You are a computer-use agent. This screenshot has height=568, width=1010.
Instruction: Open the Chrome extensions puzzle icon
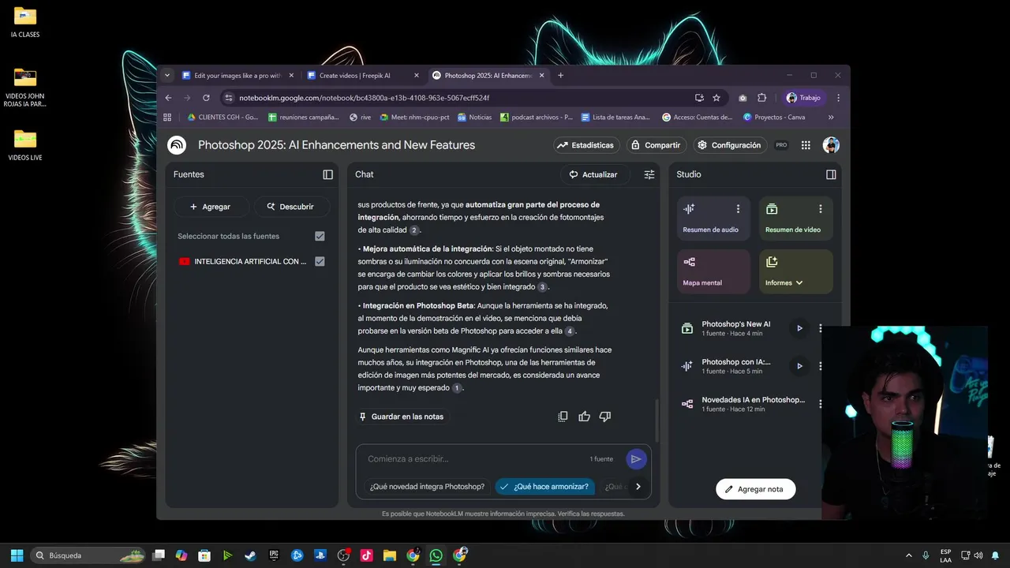tap(761, 98)
